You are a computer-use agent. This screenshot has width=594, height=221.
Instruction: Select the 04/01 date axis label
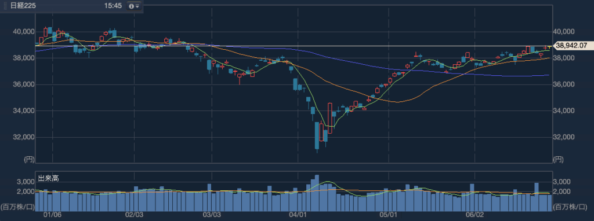click(x=298, y=215)
